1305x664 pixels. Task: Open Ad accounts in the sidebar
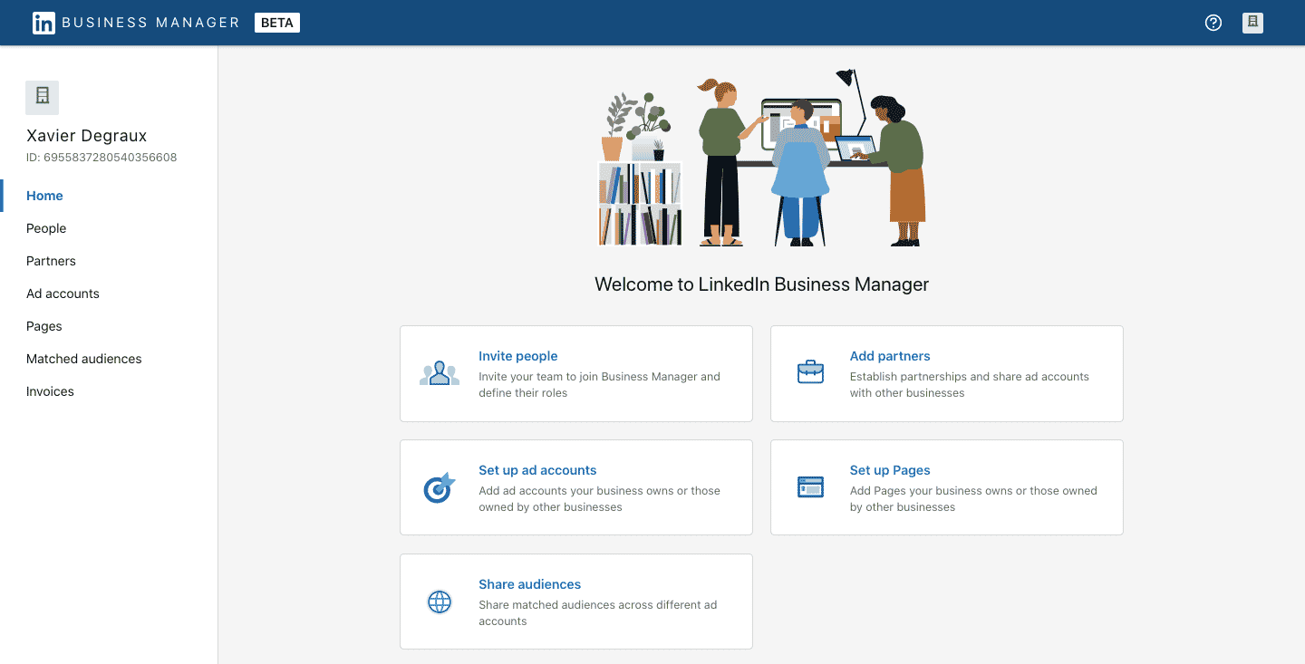[63, 294]
